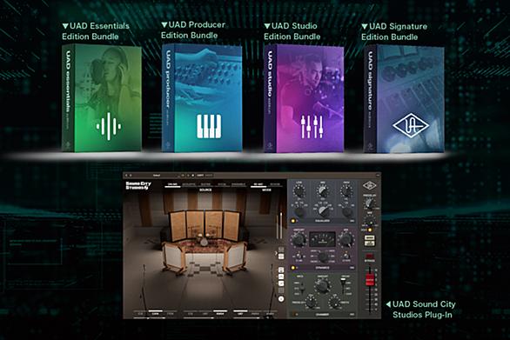Click the high frequency knob in Equalizer
The height and width of the screenshot is (340, 510).
347,212
